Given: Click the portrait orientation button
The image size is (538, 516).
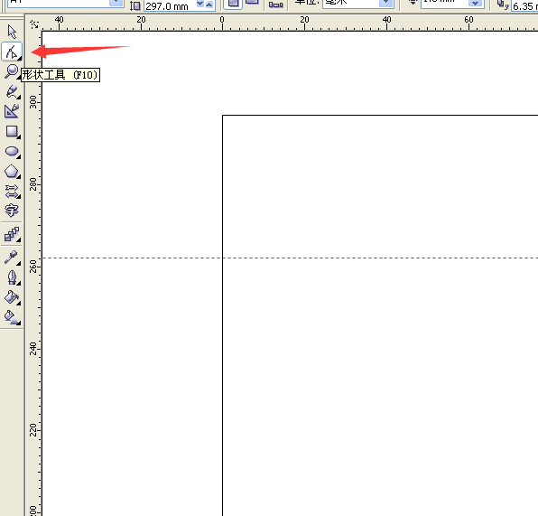Looking at the screenshot, I should (x=233, y=4).
